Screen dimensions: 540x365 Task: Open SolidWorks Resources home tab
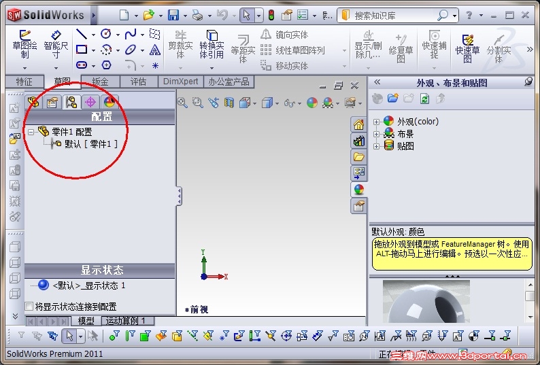(x=359, y=124)
